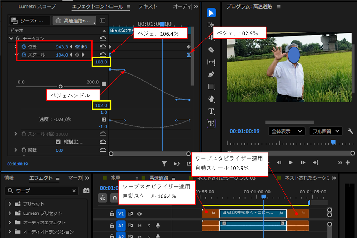Expand the Lumetri Presets folder
The width and height of the screenshot is (357, 238).
coord(10,213)
